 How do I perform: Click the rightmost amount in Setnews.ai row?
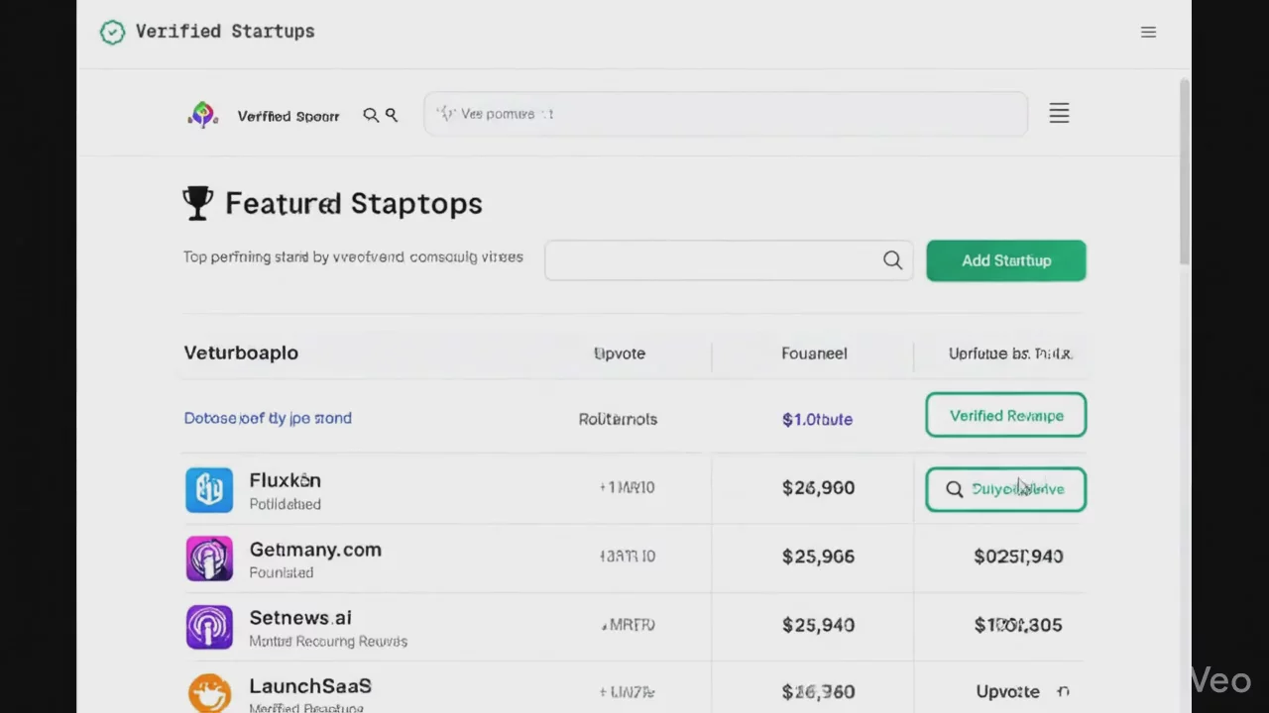point(1018,625)
